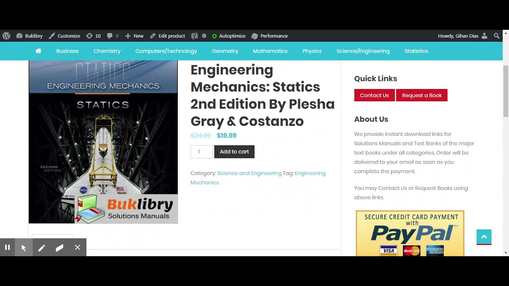
Task: Open Buklibry site dashboard link
Action: click(29, 36)
